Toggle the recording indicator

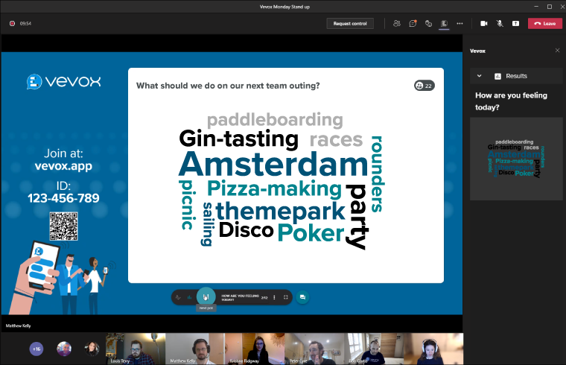13,23
